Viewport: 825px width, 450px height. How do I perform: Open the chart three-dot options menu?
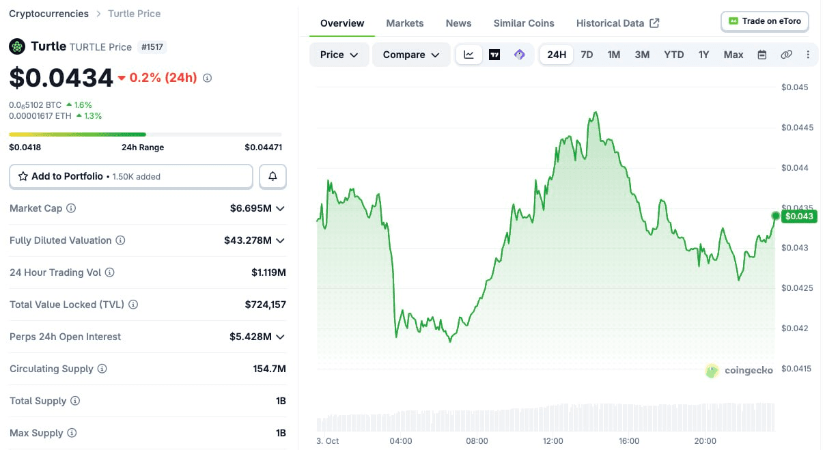[808, 55]
